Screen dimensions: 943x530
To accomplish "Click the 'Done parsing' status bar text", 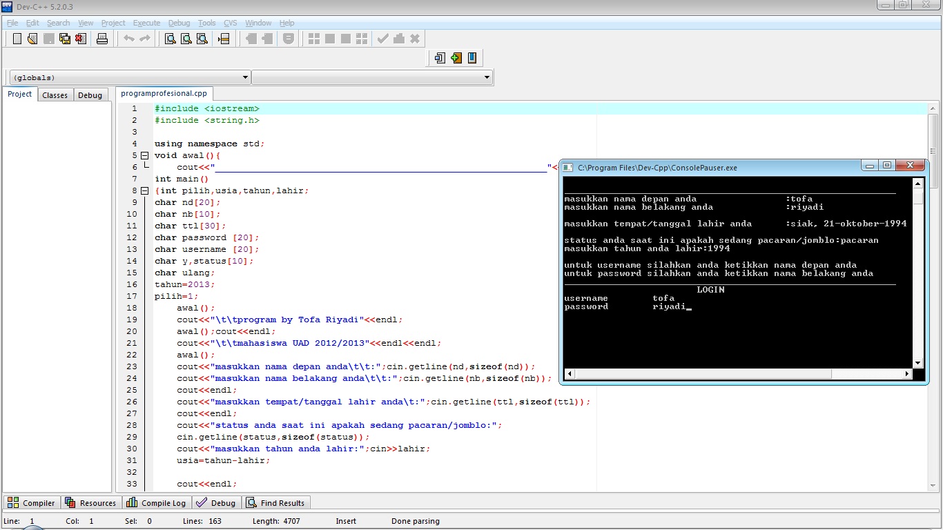I will (x=416, y=521).
